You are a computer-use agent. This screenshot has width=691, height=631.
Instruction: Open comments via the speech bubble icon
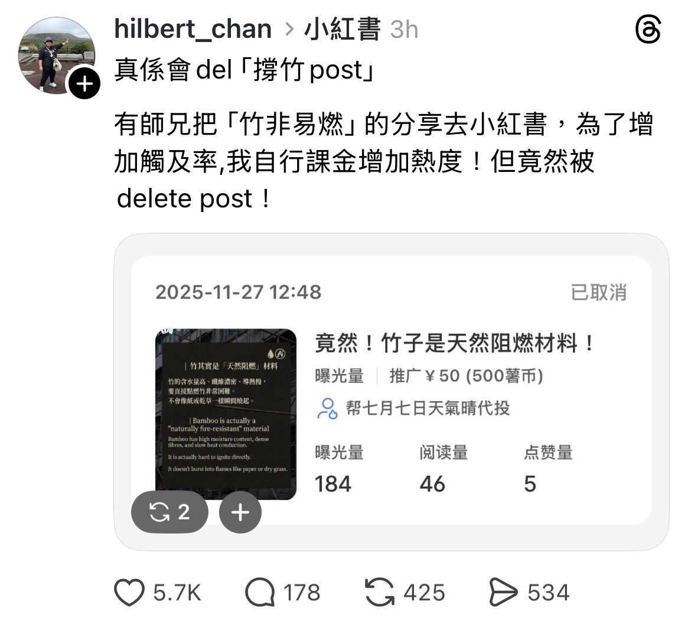point(260,592)
